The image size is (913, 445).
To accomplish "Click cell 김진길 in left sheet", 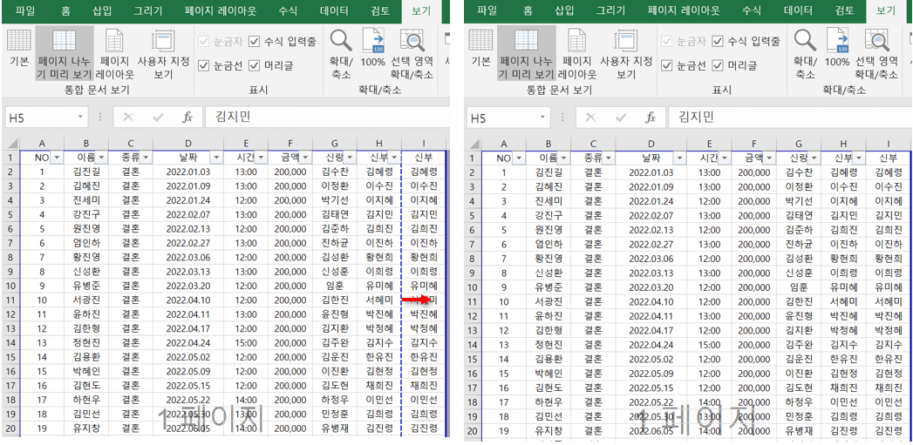I will [86, 172].
